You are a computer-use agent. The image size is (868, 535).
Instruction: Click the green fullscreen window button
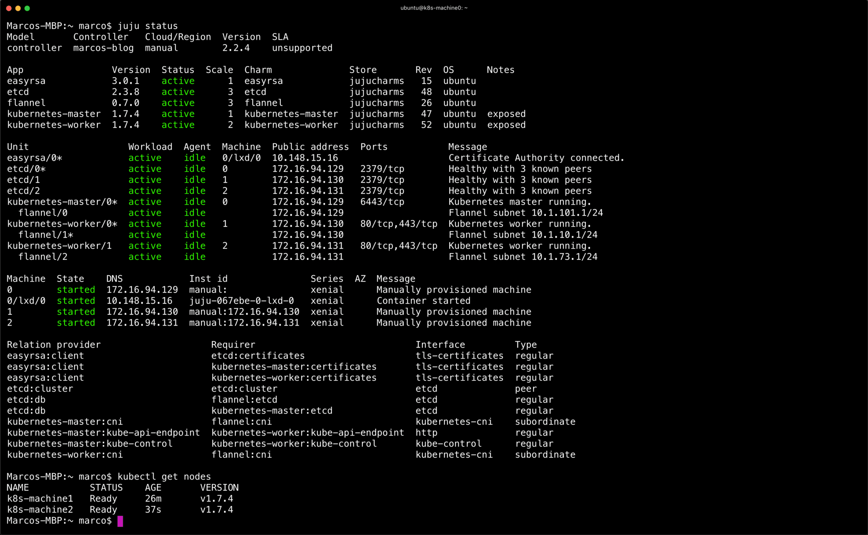point(27,8)
